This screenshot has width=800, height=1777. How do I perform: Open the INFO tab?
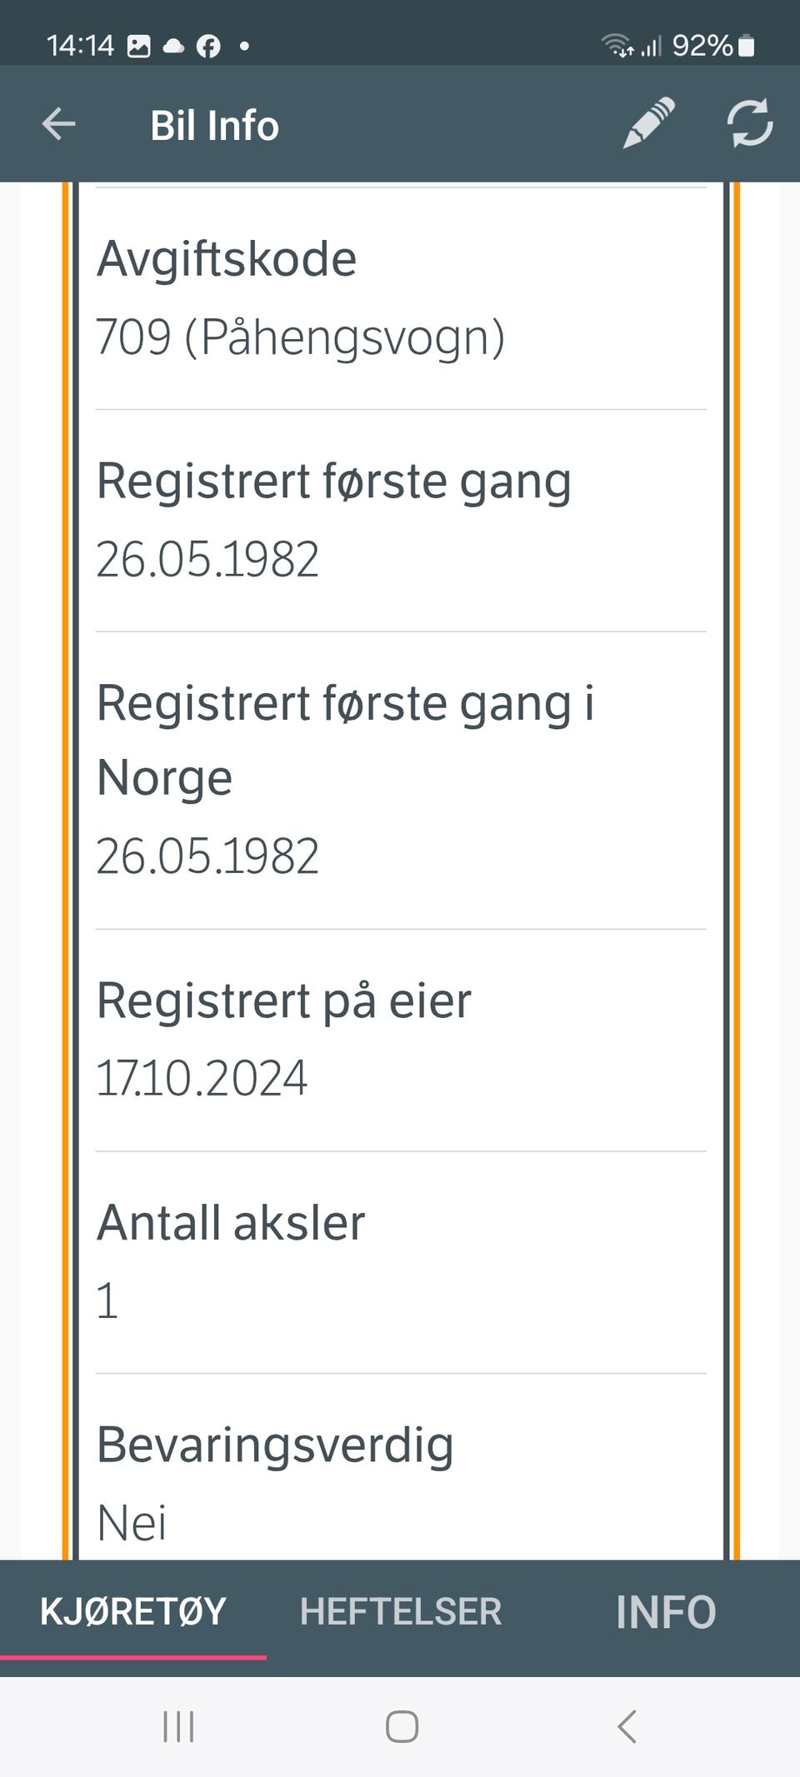point(666,1611)
